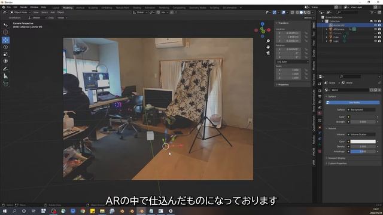Click the viewport zoom magnifier icon
This screenshot has width=383, height=215.
pyautogui.click(x=268, y=41)
